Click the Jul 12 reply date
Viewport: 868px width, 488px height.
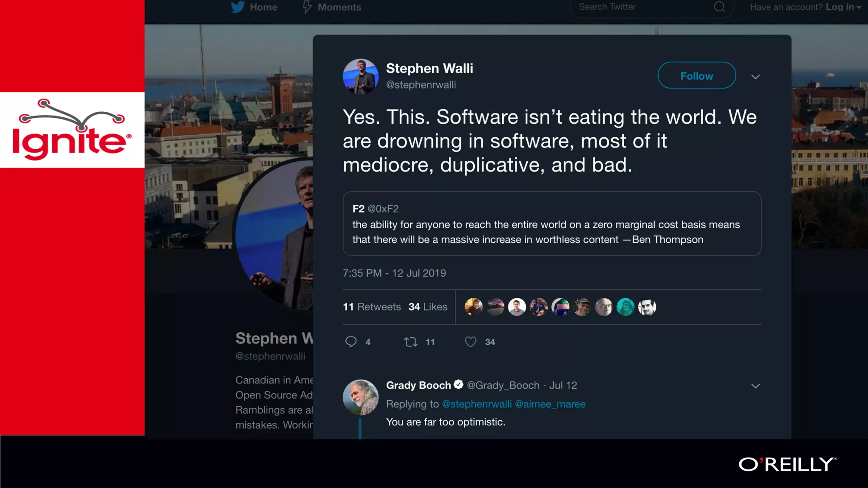(x=563, y=385)
